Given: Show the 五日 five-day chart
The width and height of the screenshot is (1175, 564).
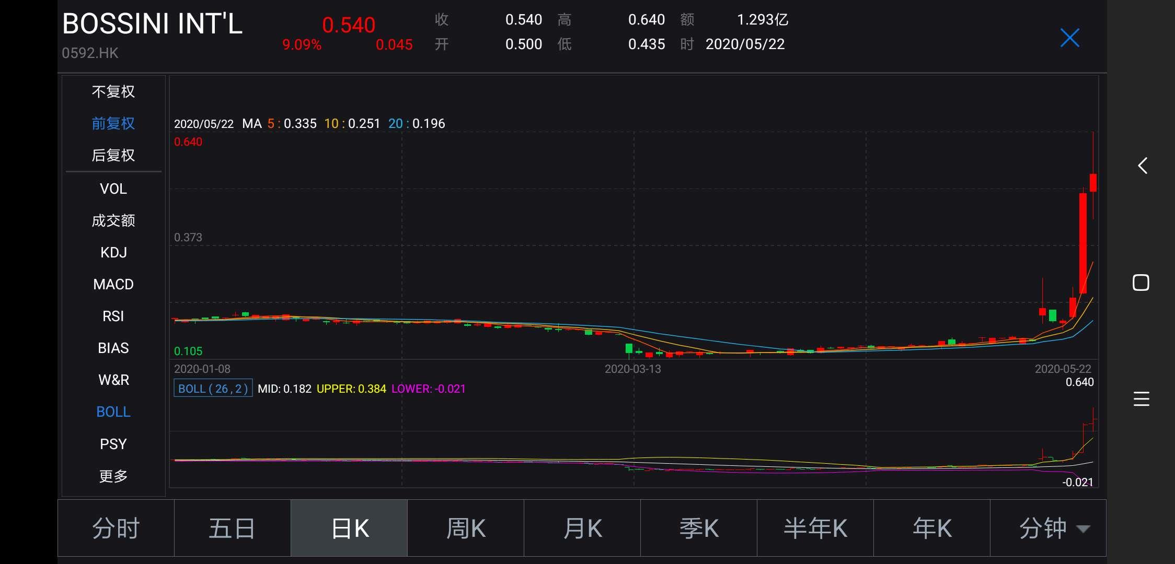Looking at the screenshot, I should 232,528.
